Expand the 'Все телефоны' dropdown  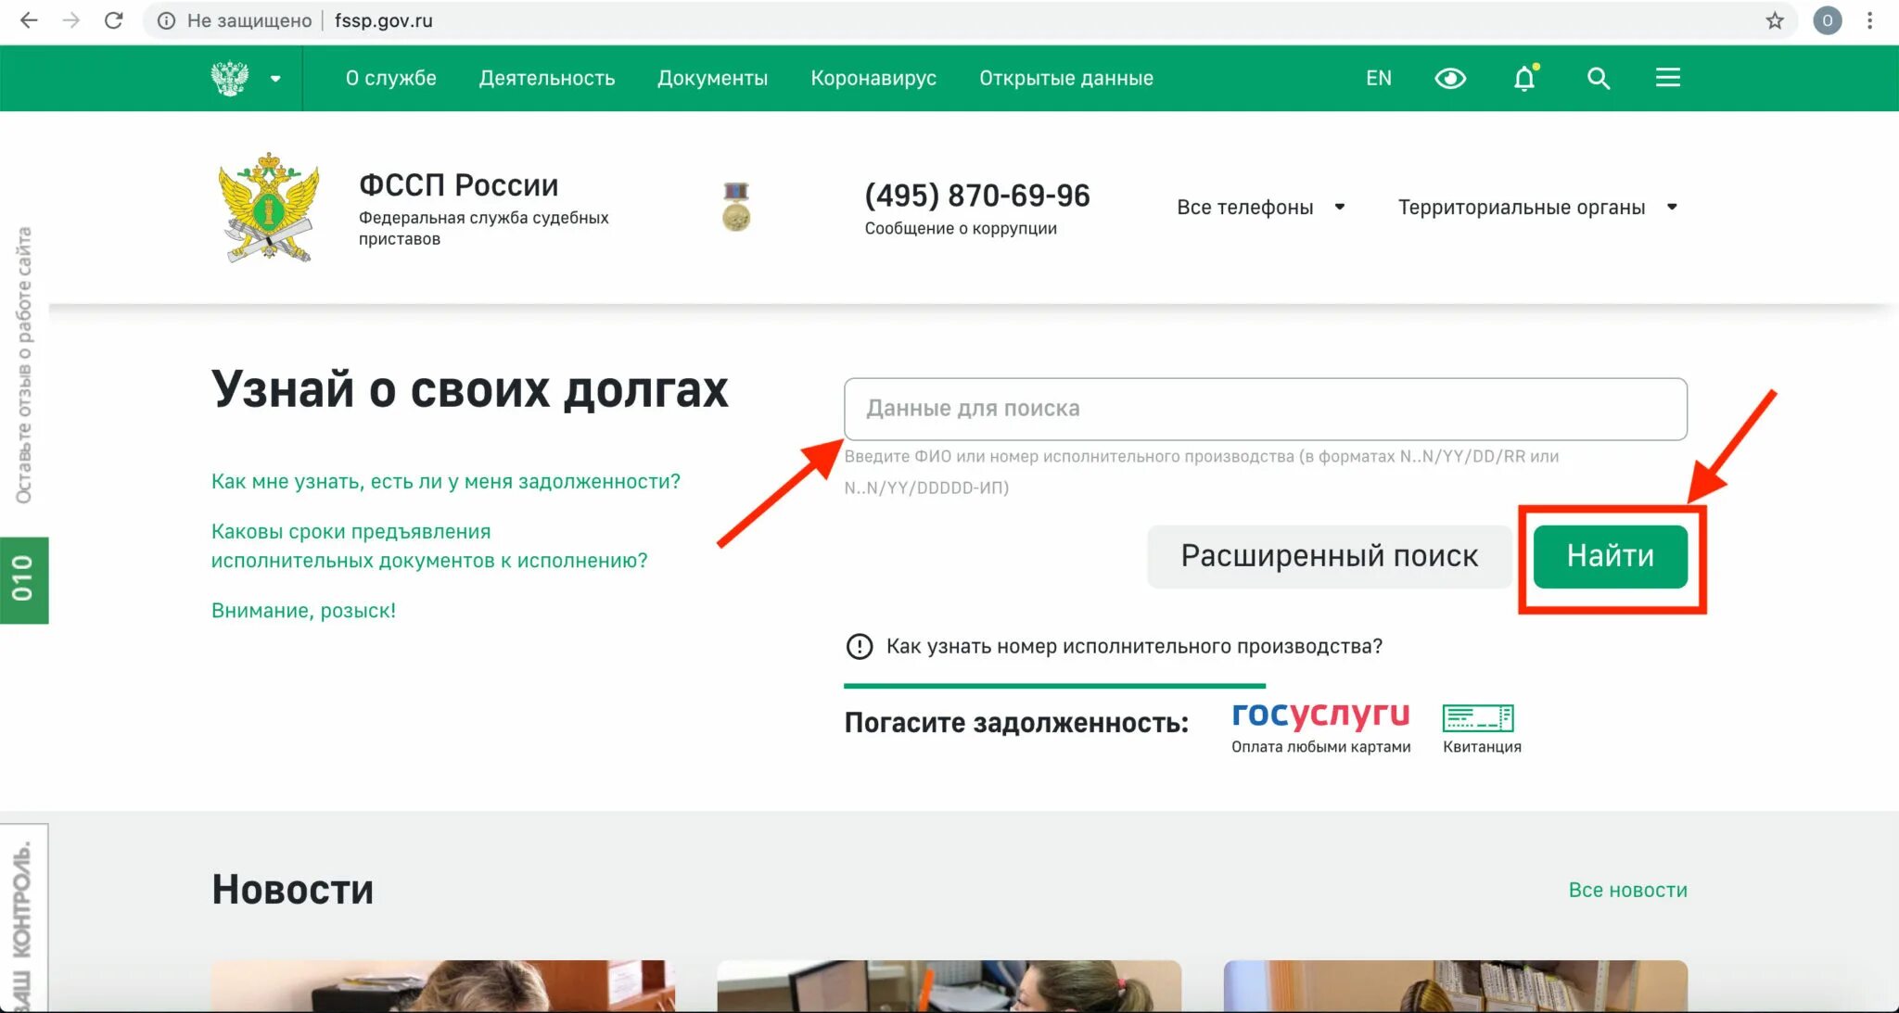coord(1261,207)
